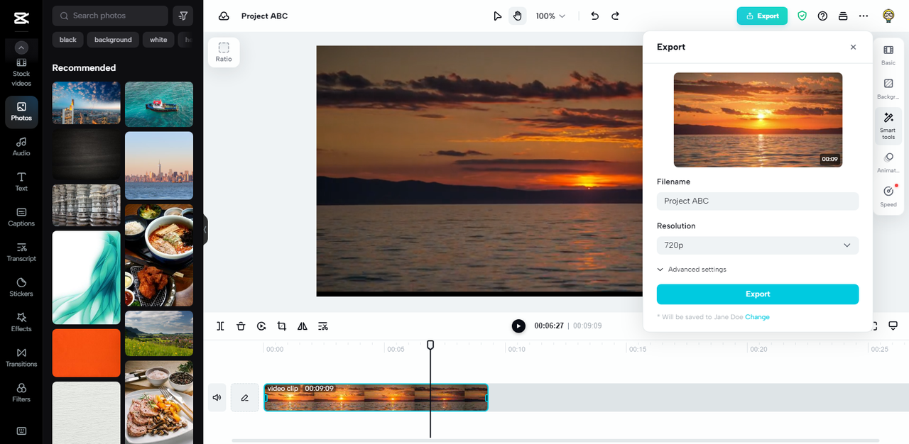Click the mirror flip tool

pyautogui.click(x=303, y=326)
